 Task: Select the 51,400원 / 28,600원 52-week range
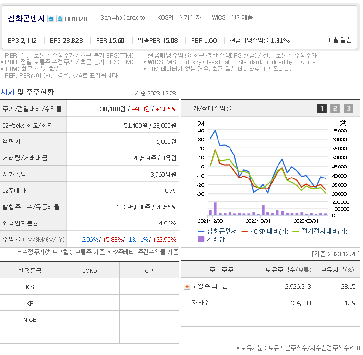(x=150, y=125)
